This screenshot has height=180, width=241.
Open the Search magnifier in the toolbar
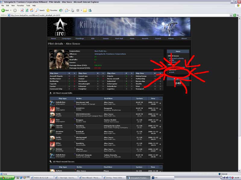coord(40,10)
